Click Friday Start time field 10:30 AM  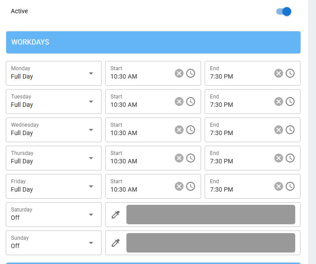coord(153,186)
